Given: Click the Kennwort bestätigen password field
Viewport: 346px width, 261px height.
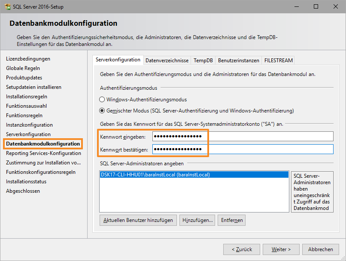Looking at the screenshot, I should 243,149.
